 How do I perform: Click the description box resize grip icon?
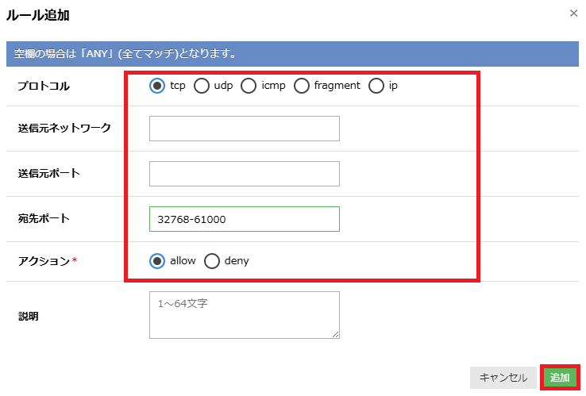coord(335,334)
